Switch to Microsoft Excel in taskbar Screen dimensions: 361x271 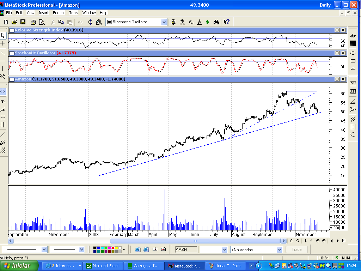pyautogui.click(x=102, y=266)
